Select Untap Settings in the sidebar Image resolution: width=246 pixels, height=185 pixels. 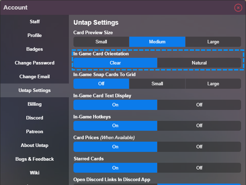click(34, 90)
